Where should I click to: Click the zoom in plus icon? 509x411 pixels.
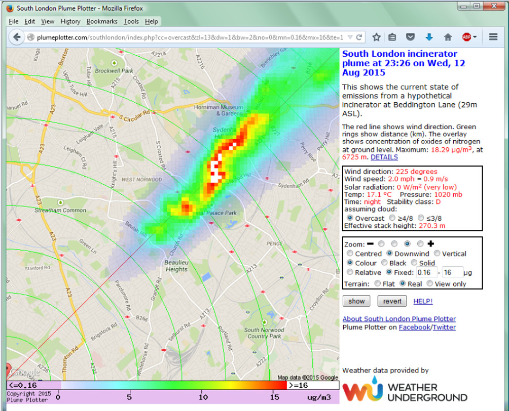(431, 244)
